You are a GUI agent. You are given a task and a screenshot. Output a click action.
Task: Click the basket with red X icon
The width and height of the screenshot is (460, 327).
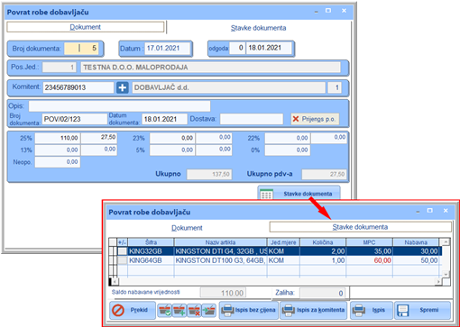(x=194, y=311)
